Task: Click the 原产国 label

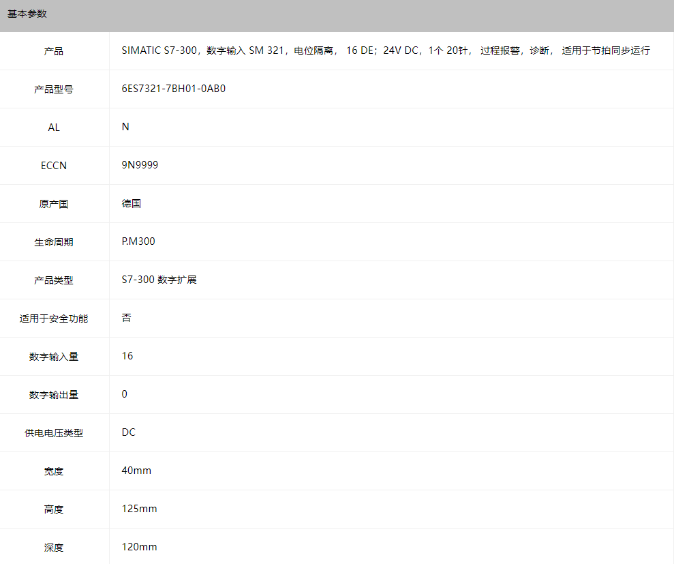Action: click(x=54, y=204)
